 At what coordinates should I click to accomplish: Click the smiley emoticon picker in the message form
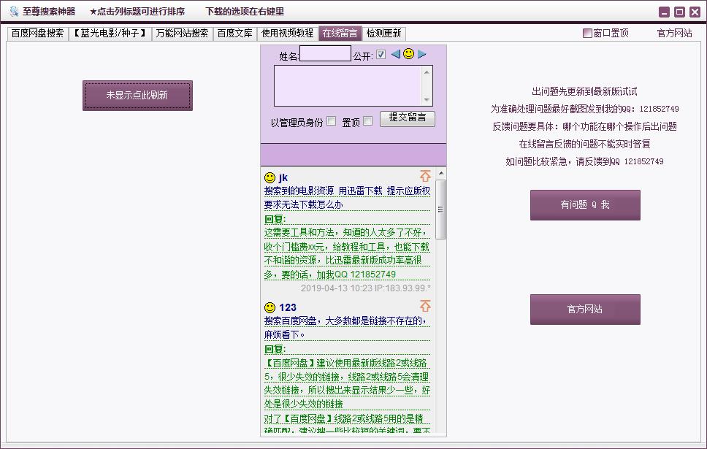point(408,54)
